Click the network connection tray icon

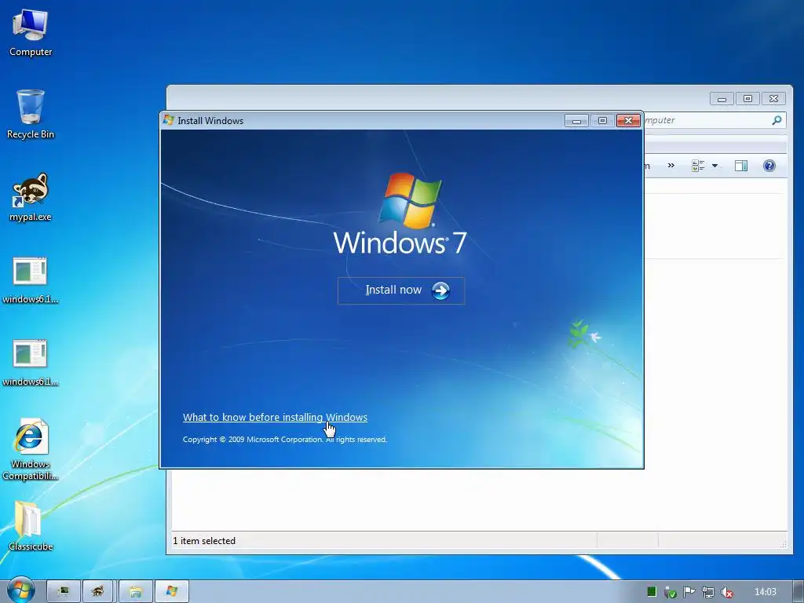click(707, 592)
